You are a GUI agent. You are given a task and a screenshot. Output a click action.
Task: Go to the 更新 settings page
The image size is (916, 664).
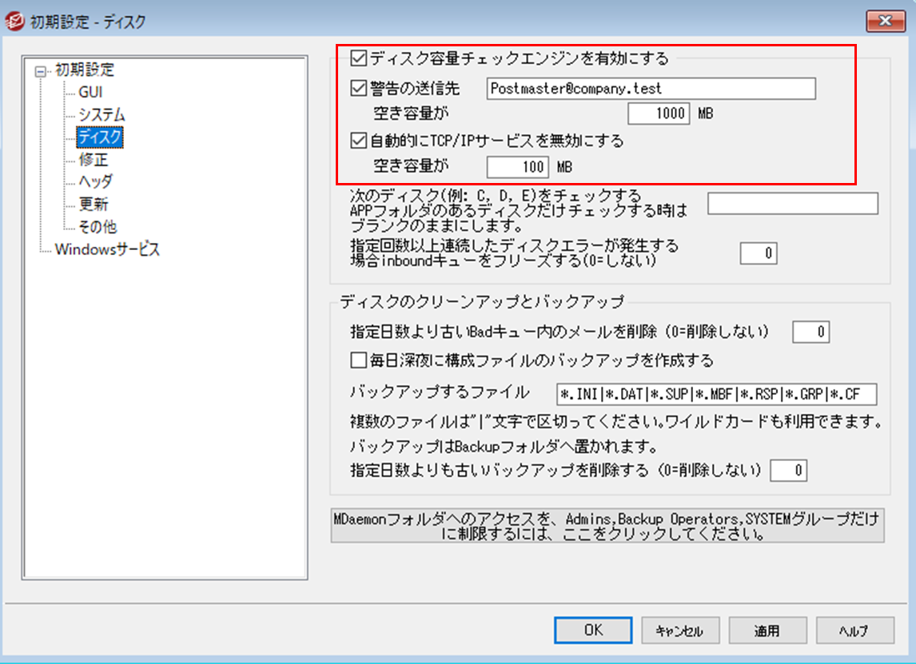point(93,205)
